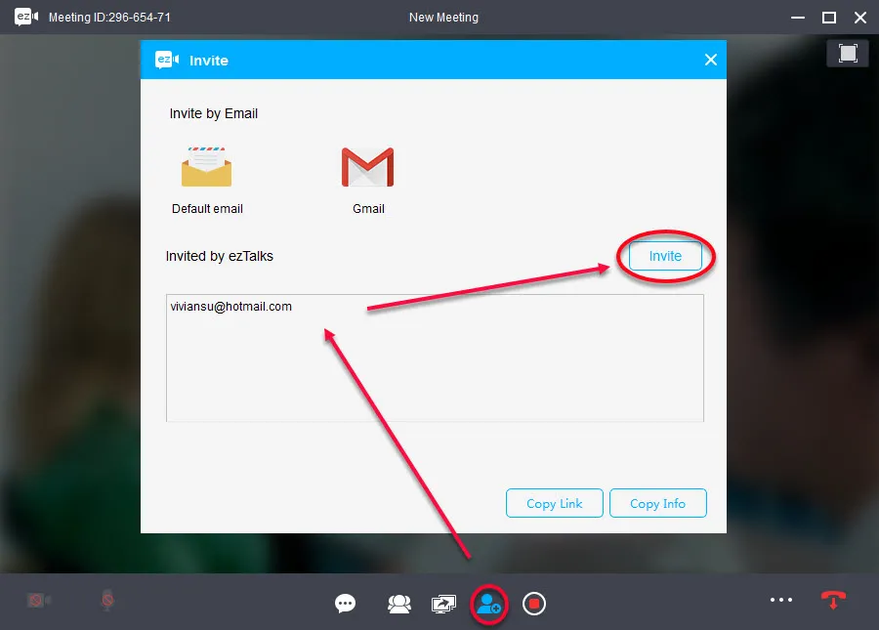The height and width of the screenshot is (630, 879).
Task: Click the invite participant icon in the toolbar
Action: click(x=488, y=605)
